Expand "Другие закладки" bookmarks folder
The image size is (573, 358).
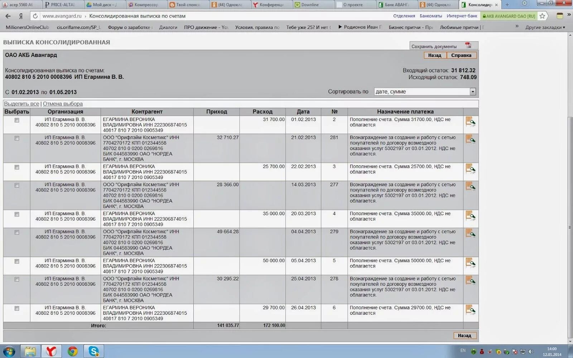coord(545,27)
